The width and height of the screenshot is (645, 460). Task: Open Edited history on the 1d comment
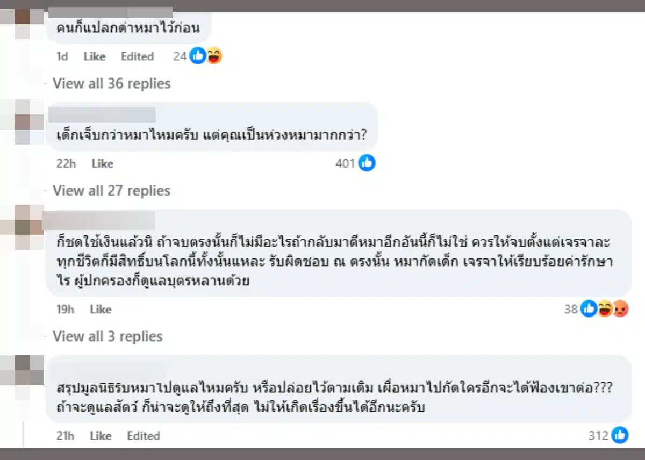click(137, 56)
